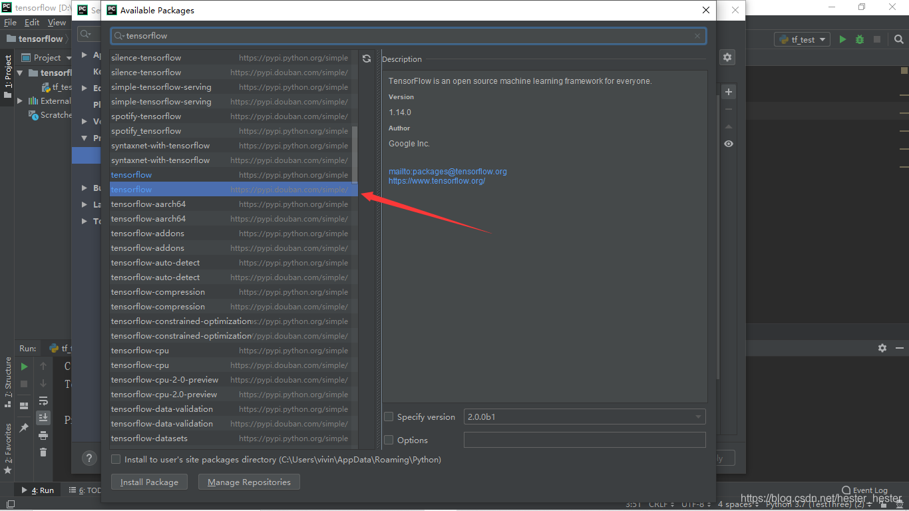
Task: Select tensorflow from pypi.python.org/simple
Action: click(234, 175)
